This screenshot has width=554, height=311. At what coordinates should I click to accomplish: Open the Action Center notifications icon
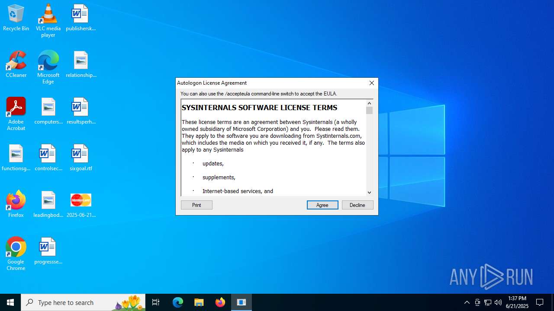540,302
